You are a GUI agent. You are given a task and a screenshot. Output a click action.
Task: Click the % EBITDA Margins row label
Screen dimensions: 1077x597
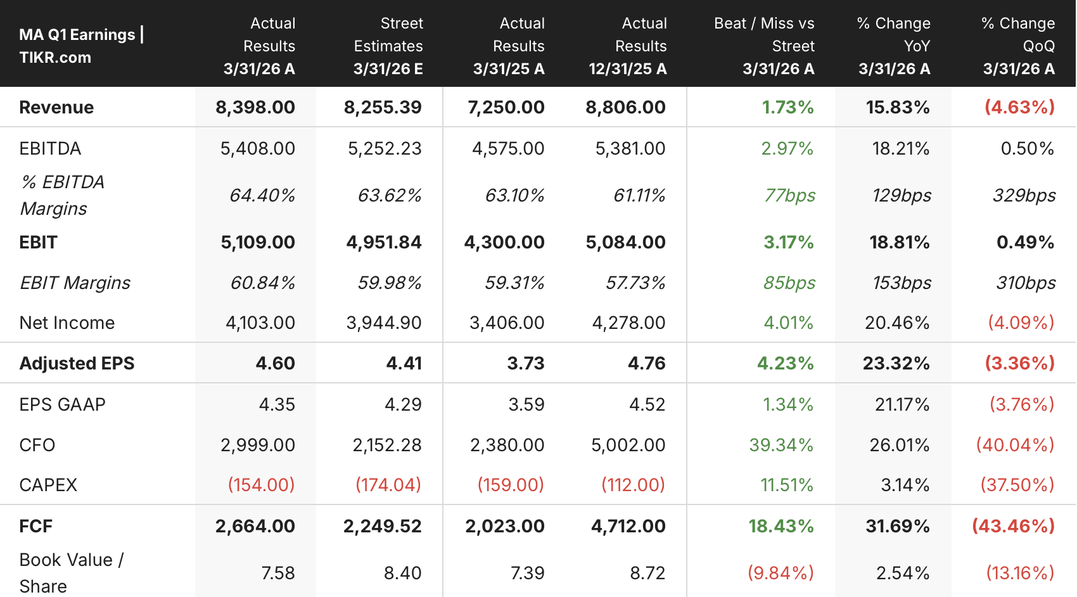pyautogui.click(x=62, y=195)
